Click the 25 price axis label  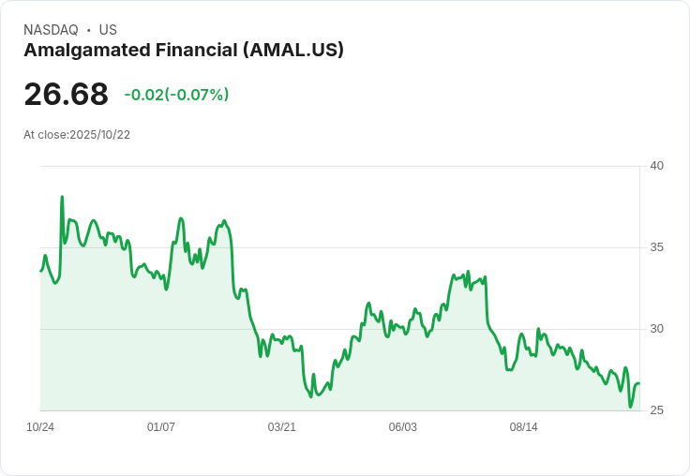point(657,410)
